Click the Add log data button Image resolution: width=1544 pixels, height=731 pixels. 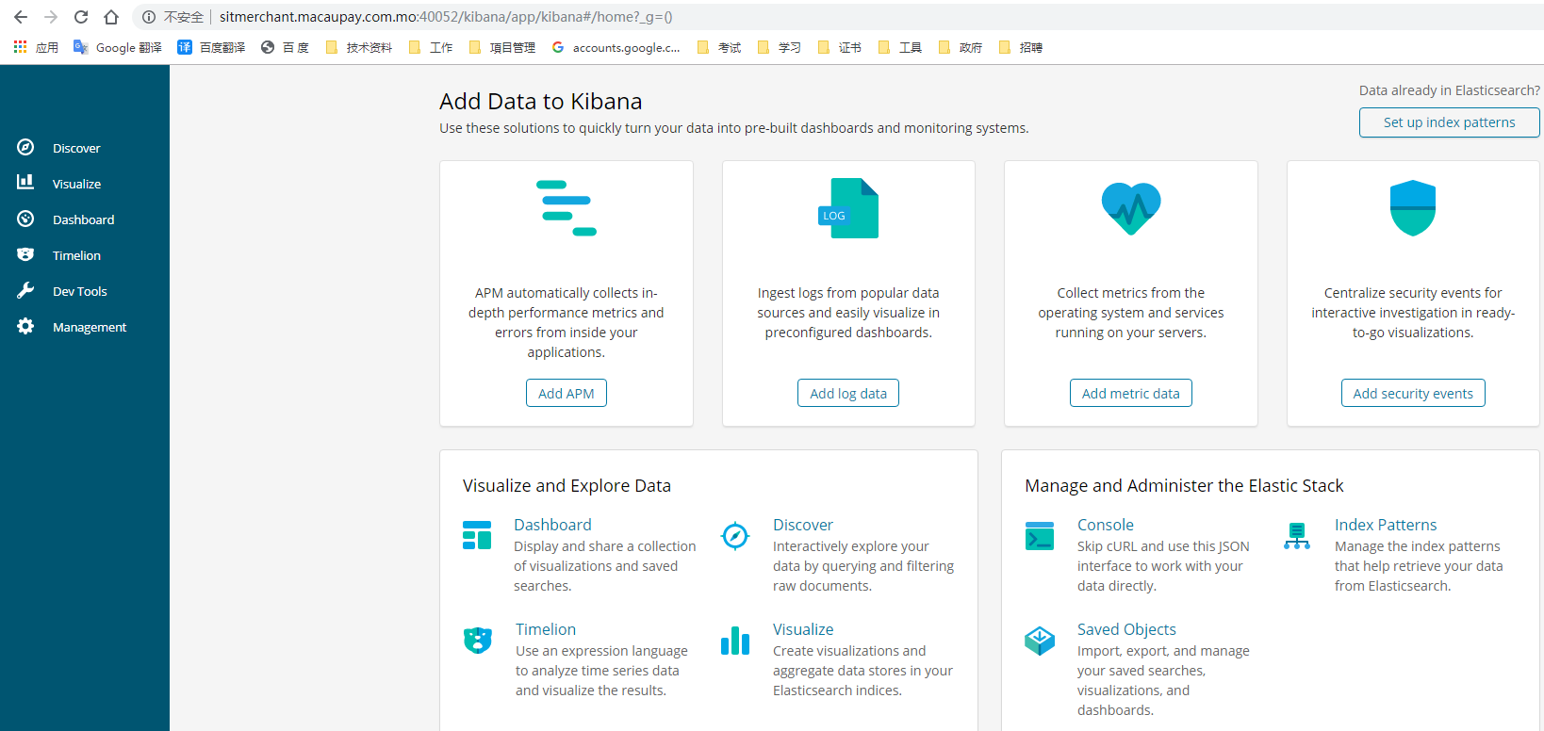(x=848, y=393)
